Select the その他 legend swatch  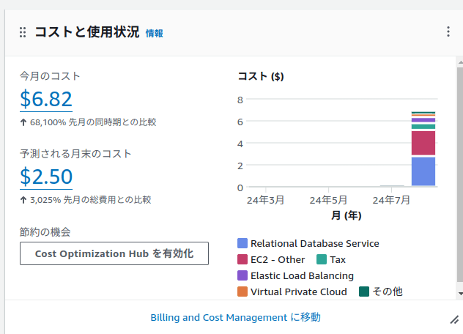(364, 292)
